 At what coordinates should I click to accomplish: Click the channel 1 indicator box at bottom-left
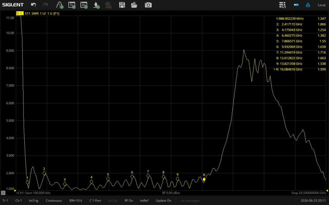3,193
